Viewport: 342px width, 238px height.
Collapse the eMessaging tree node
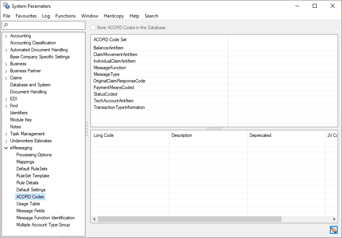tap(6, 148)
